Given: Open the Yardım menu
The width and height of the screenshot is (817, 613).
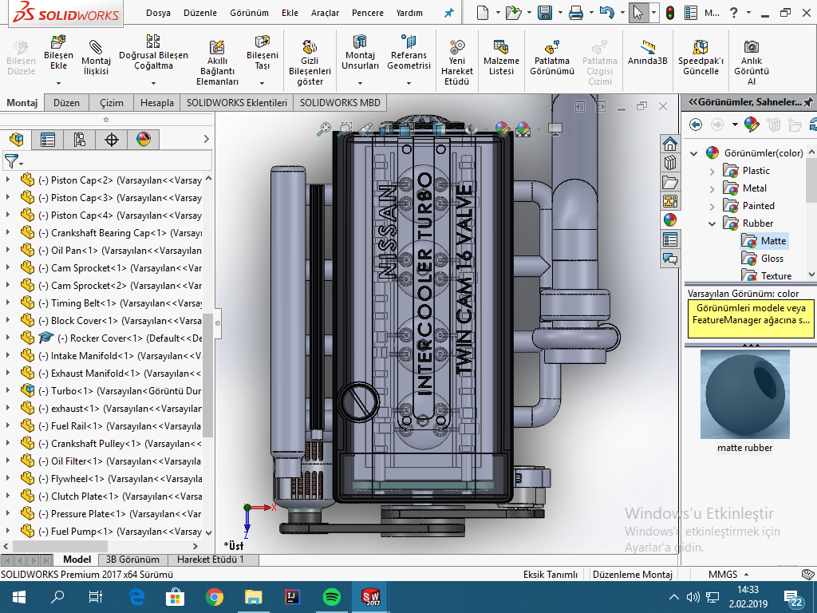Looking at the screenshot, I should 409,13.
